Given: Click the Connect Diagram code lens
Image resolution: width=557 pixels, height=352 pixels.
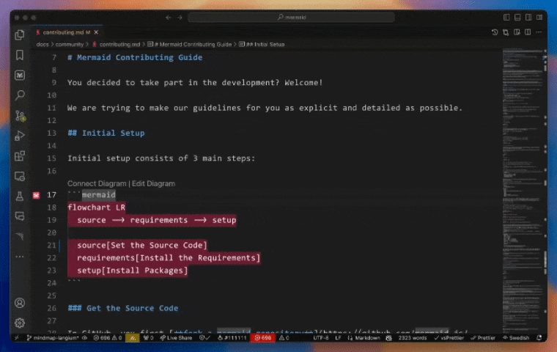Looking at the screenshot, I should pos(97,183).
